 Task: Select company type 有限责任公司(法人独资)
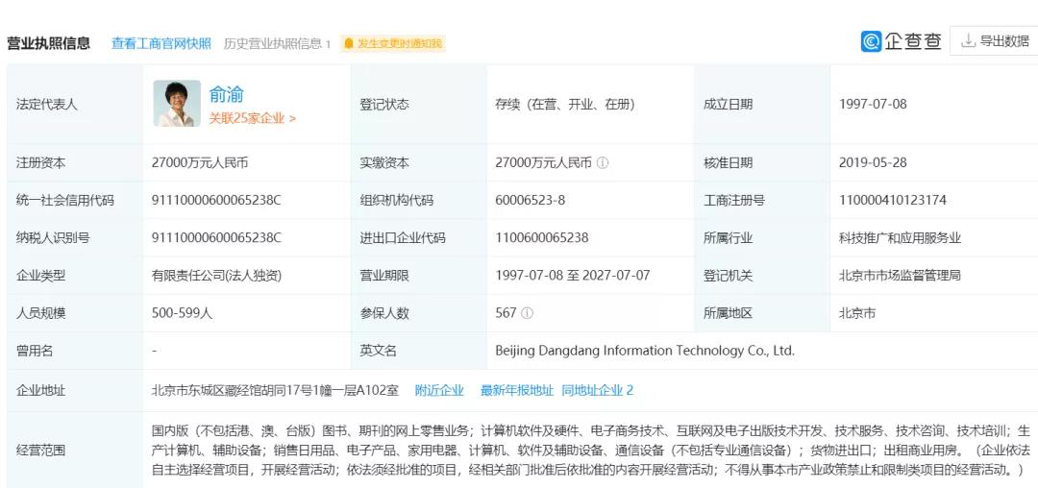click(216, 276)
